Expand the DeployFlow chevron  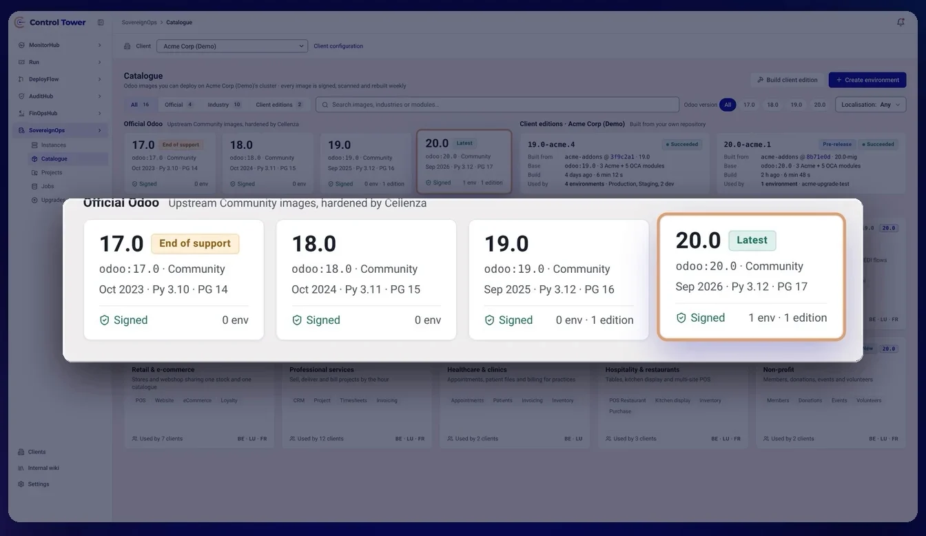pyautogui.click(x=99, y=79)
